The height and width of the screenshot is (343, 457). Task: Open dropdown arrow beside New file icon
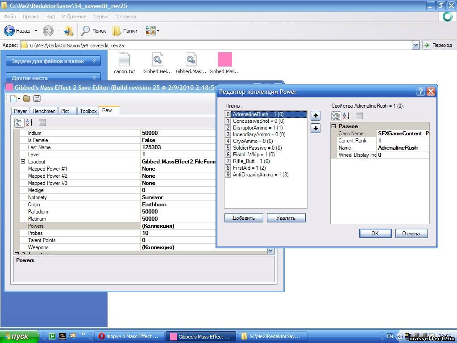click(x=19, y=99)
